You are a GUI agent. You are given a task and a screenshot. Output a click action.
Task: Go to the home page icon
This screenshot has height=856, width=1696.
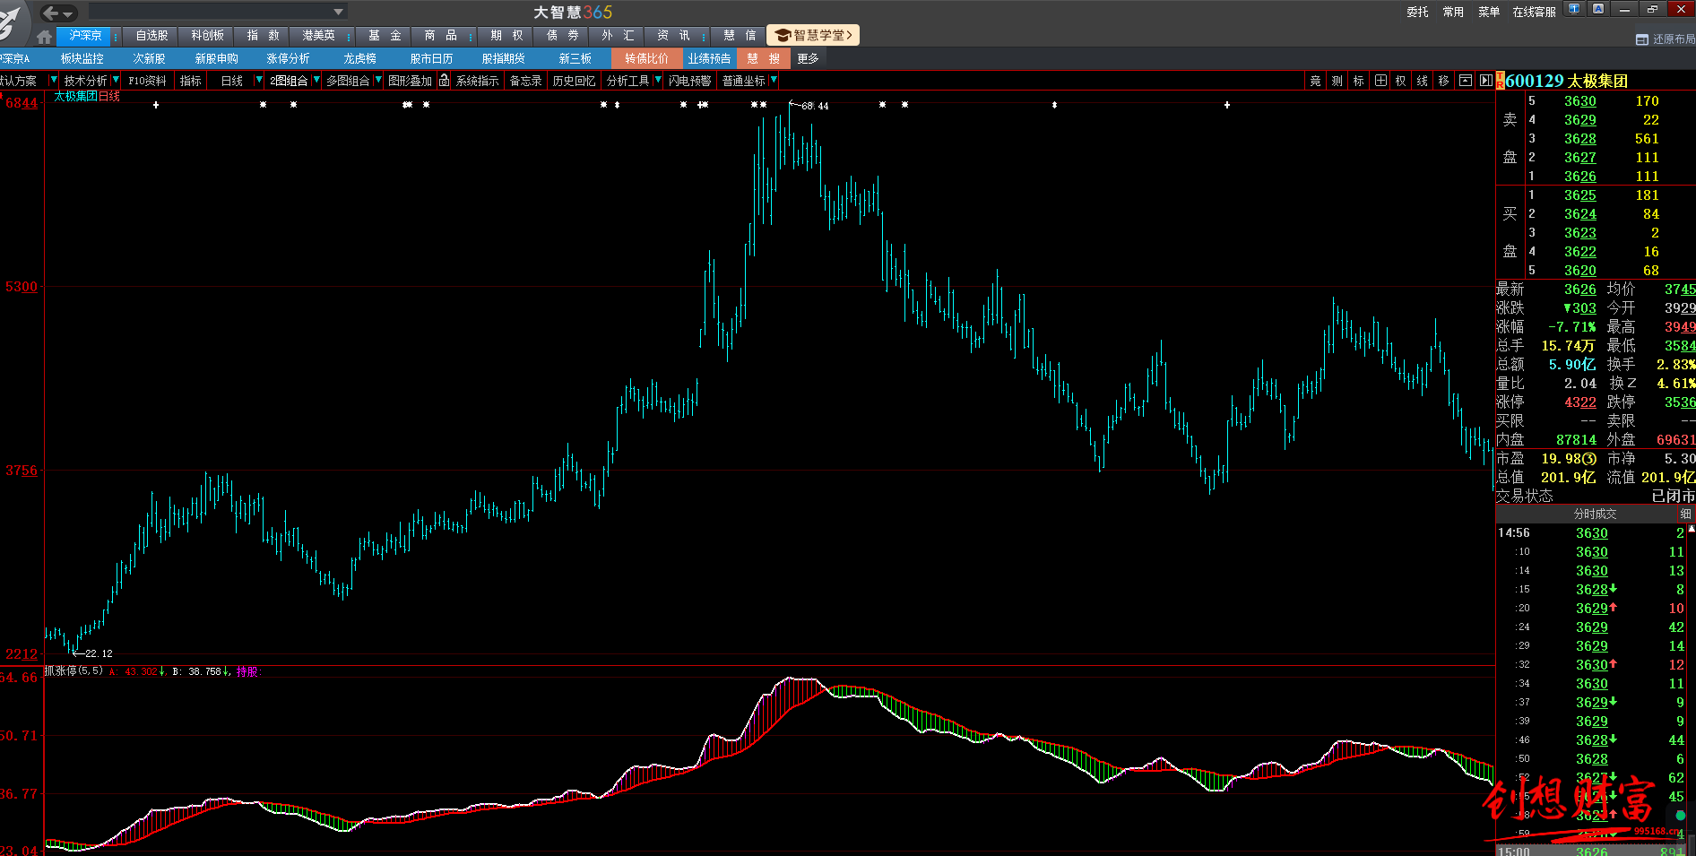44,37
